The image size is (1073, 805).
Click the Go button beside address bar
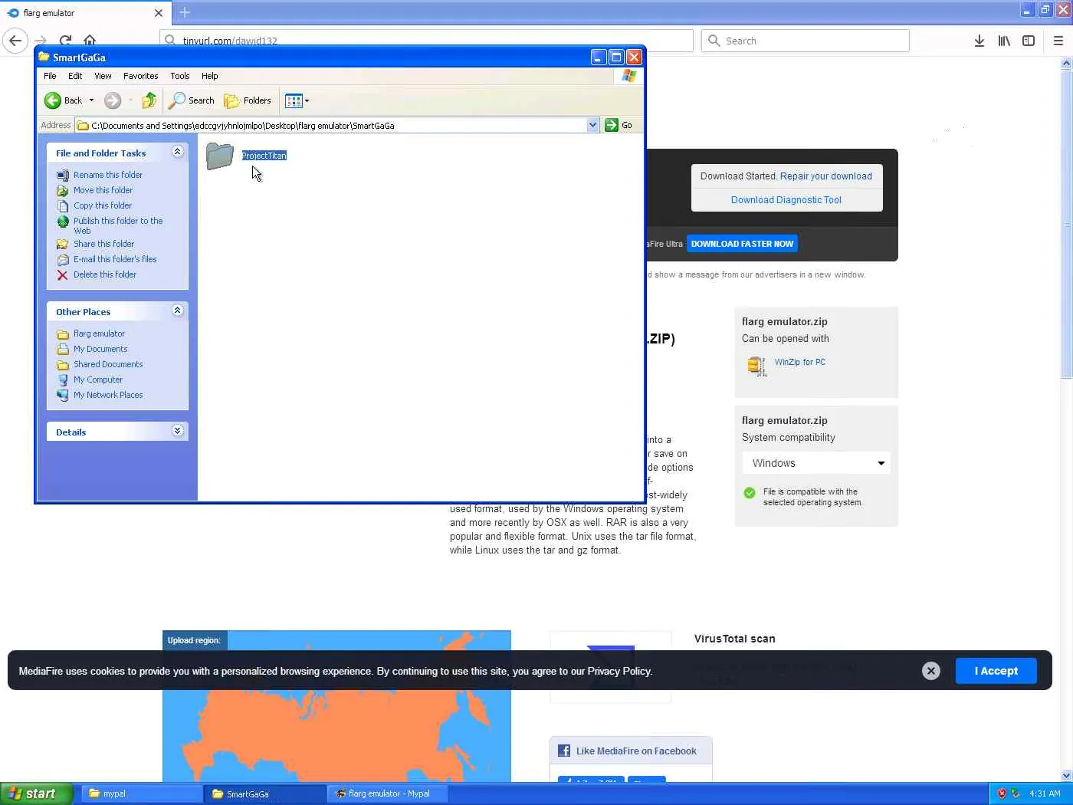tap(619, 125)
